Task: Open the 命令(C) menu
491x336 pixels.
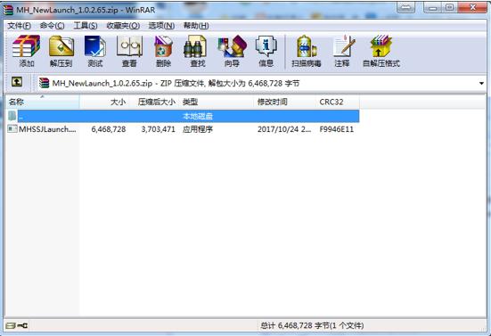Action: pyautogui.click(x=52, y=26)
